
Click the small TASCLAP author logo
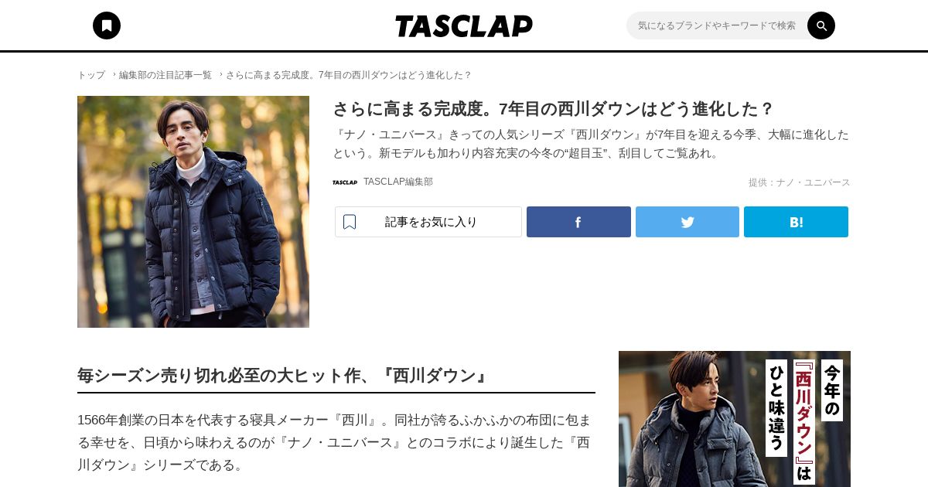(x=345, y=182)
